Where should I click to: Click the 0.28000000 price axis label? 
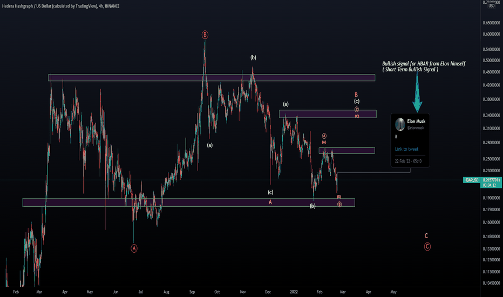tap(491, 143)
